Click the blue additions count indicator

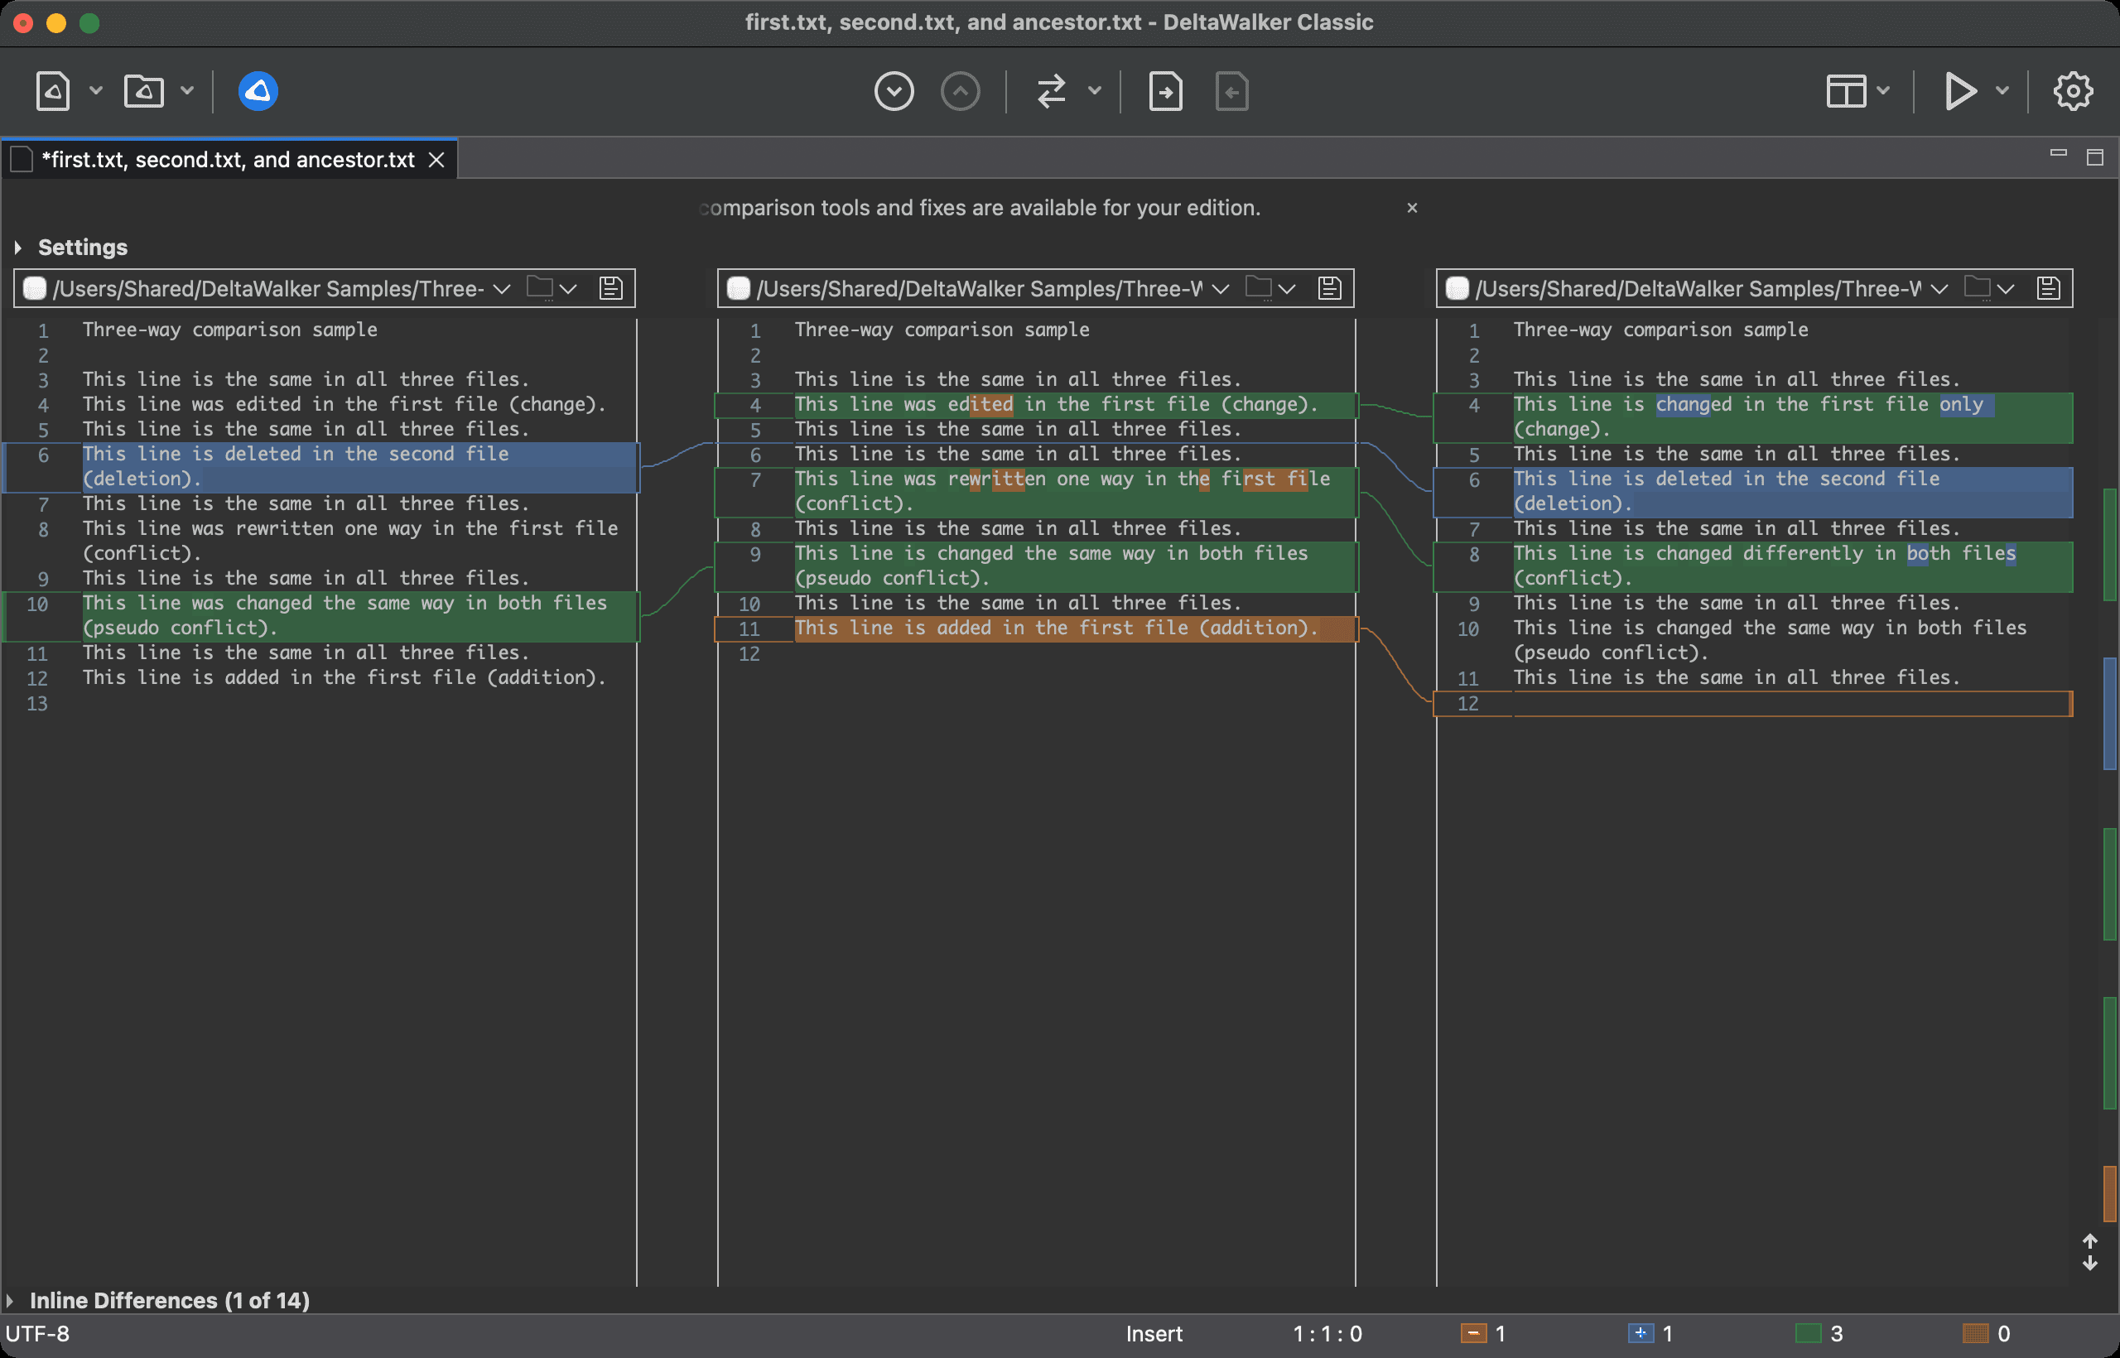tap(1650, 1333)
